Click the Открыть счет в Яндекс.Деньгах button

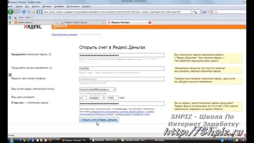click(99, 120)
